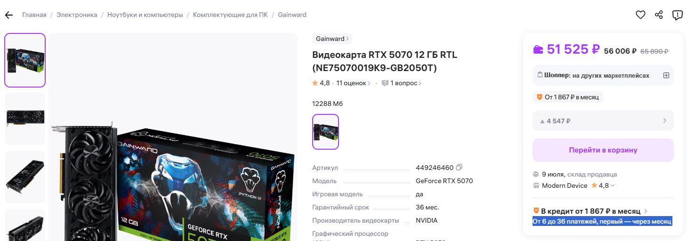Add product to favorites with heart icon

coord(640,15)
